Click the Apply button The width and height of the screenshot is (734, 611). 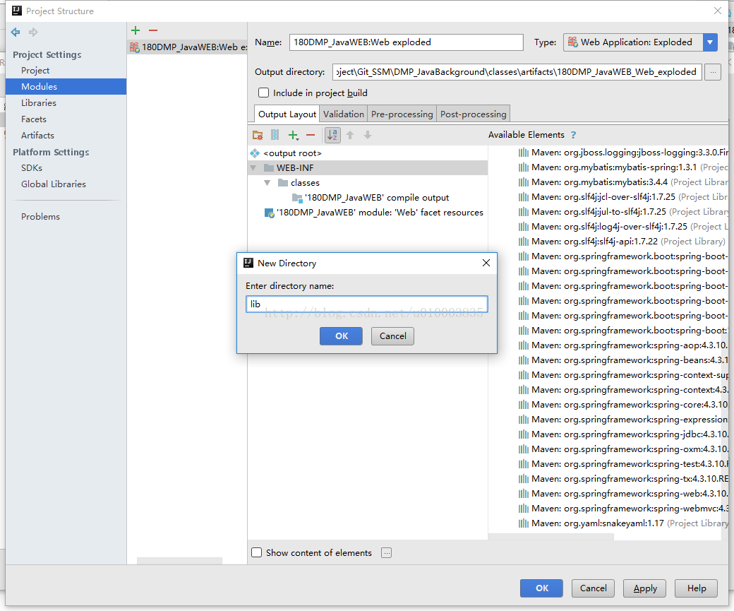pos(645,588)
